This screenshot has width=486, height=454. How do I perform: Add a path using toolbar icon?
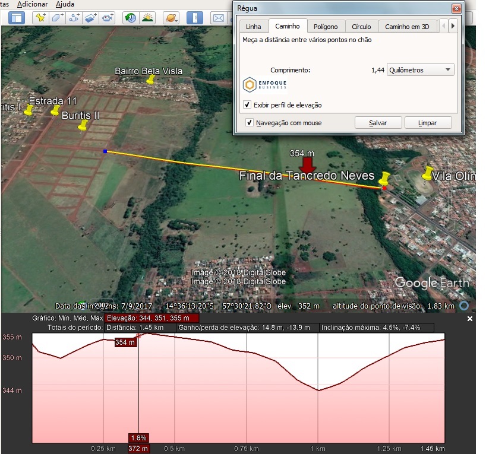(74, 18)
